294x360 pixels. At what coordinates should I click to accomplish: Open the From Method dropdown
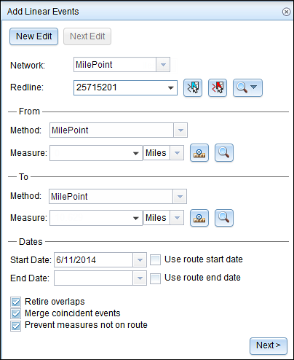(180, 130)
